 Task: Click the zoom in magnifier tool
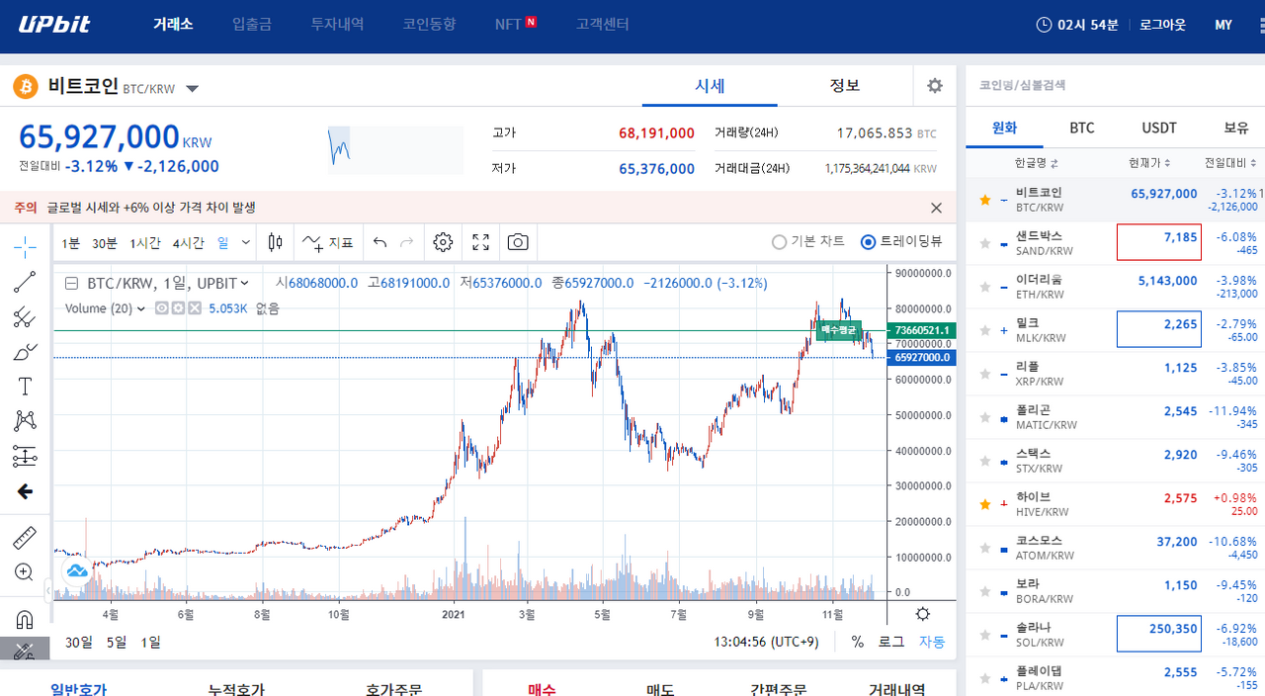coord(26,571)
